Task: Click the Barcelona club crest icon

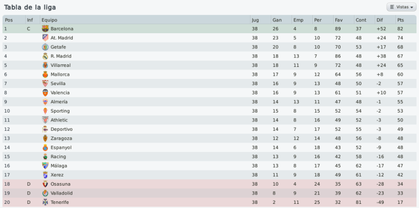Action: 45,29
